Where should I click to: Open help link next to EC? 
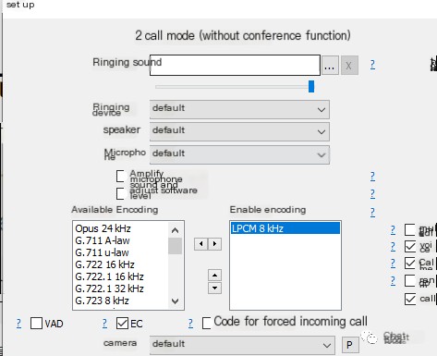(104, 324)
